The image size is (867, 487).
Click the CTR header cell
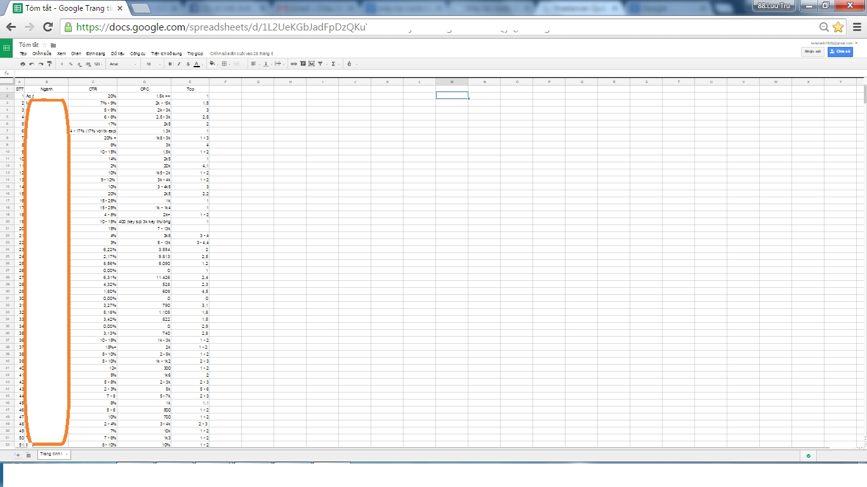click(x=93, y=89)
